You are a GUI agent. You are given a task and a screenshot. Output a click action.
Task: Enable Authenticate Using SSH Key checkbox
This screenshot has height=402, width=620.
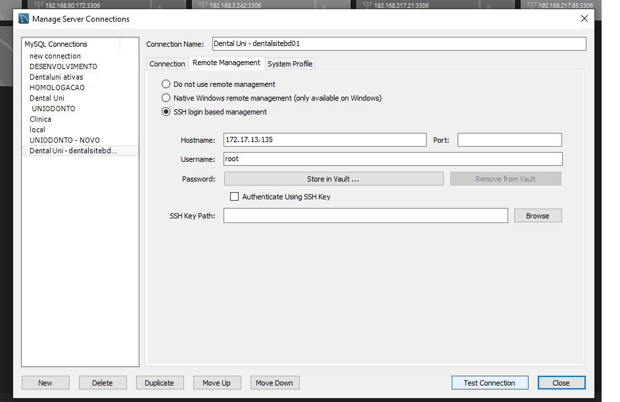point(234,197)
